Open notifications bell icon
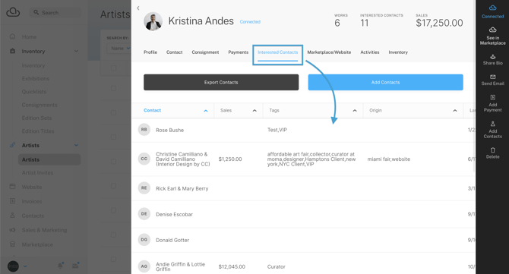Screen dimensions: 509x274 tap(60, 266)
